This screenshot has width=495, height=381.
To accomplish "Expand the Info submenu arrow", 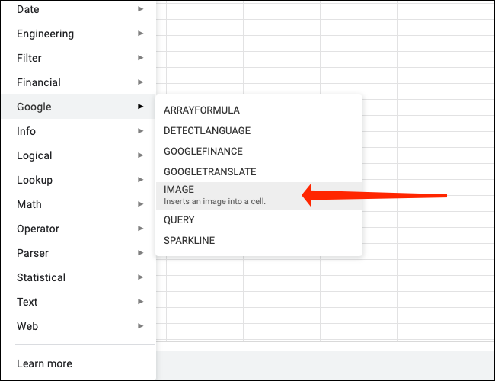I will coord(140,131).
